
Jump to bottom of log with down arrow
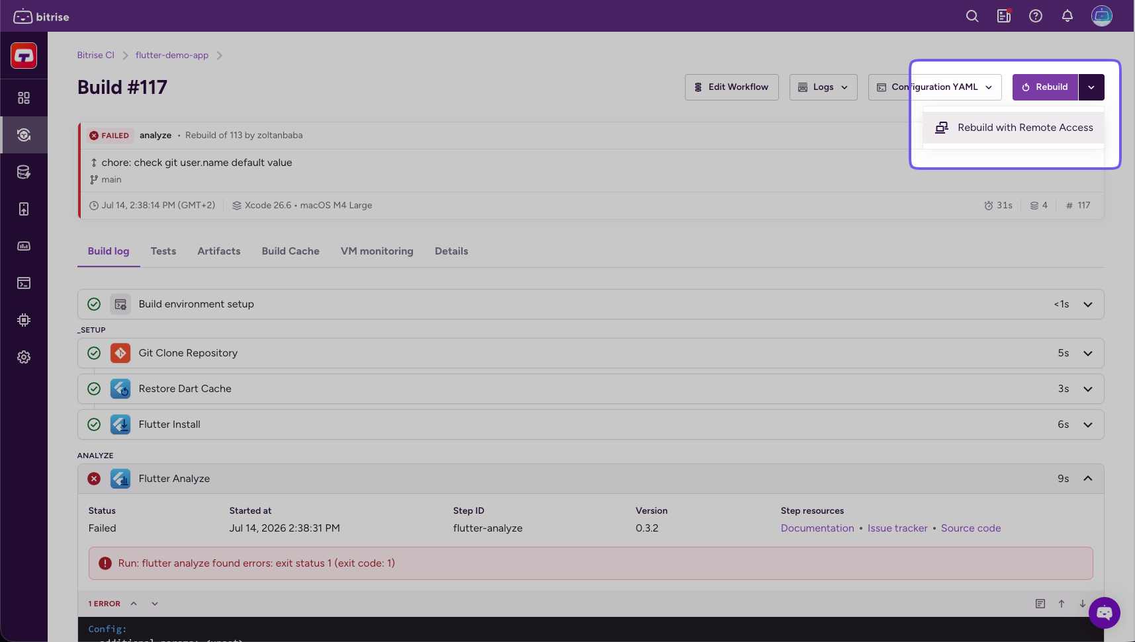pyautogui.click(x=1083, y=604)
